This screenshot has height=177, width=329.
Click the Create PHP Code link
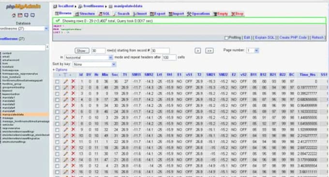point(293,38)
